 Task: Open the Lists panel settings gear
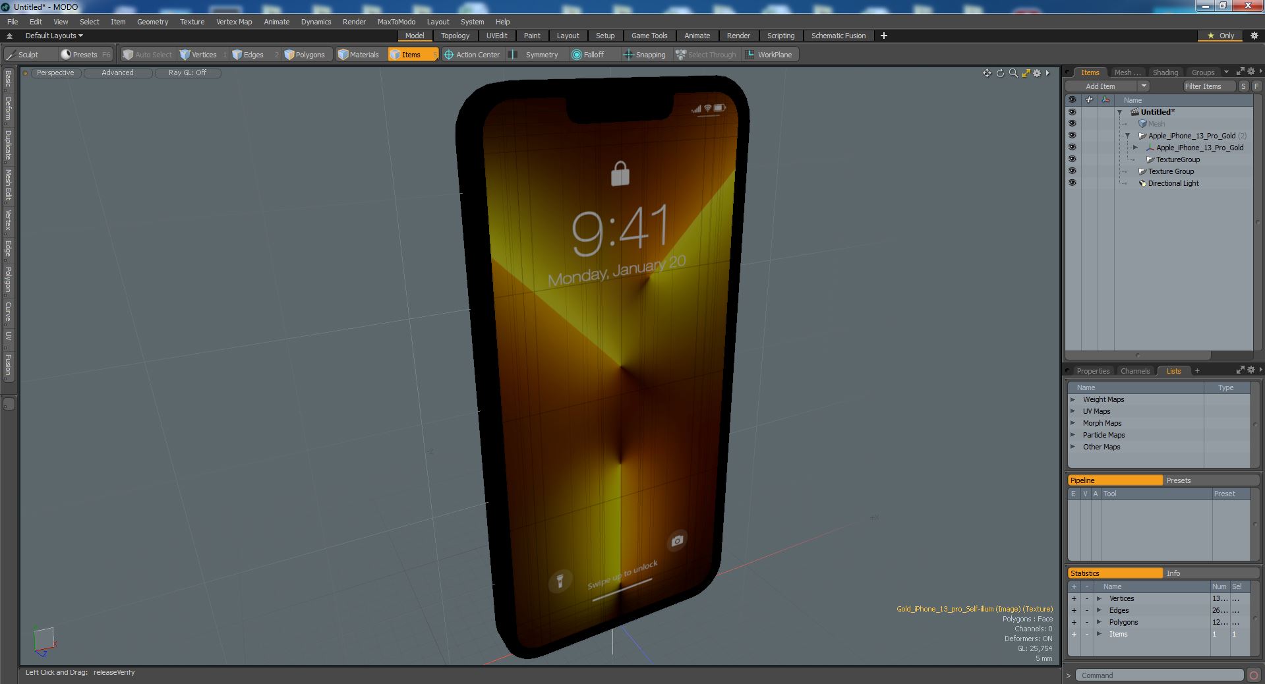click(x=1251, y=370)
